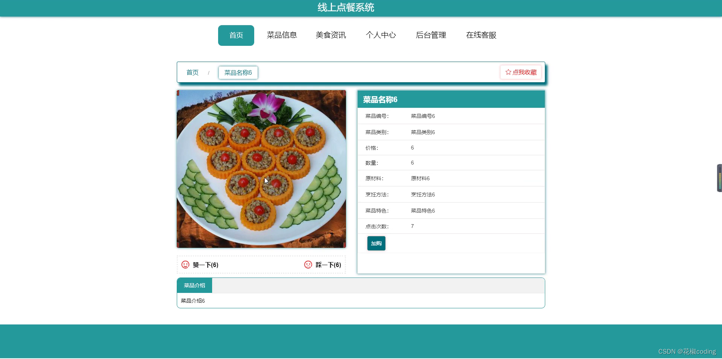722x359 pixels.
Task: Click the frown face icon beside 踩一下
Action: coord(308,265)
